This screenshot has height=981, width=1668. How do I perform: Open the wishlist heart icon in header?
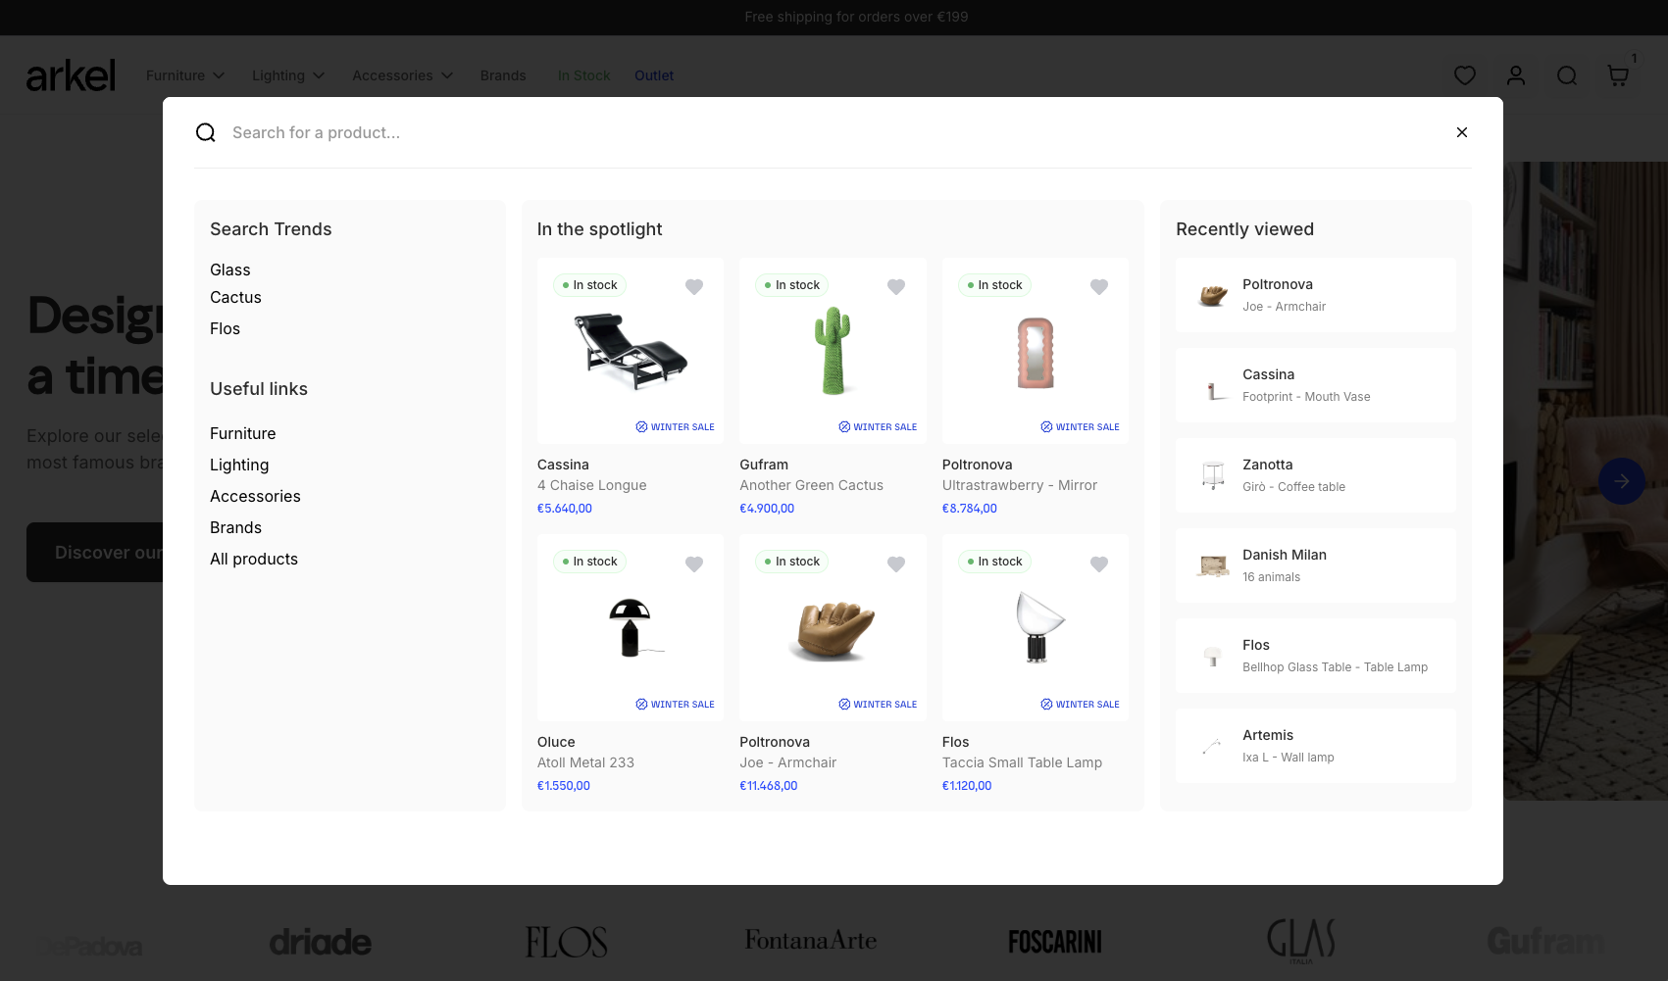[1464, 75]
